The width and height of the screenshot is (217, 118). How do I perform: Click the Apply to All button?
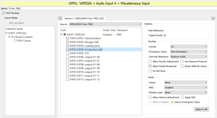pyautogui.click(x=202, y=109)
